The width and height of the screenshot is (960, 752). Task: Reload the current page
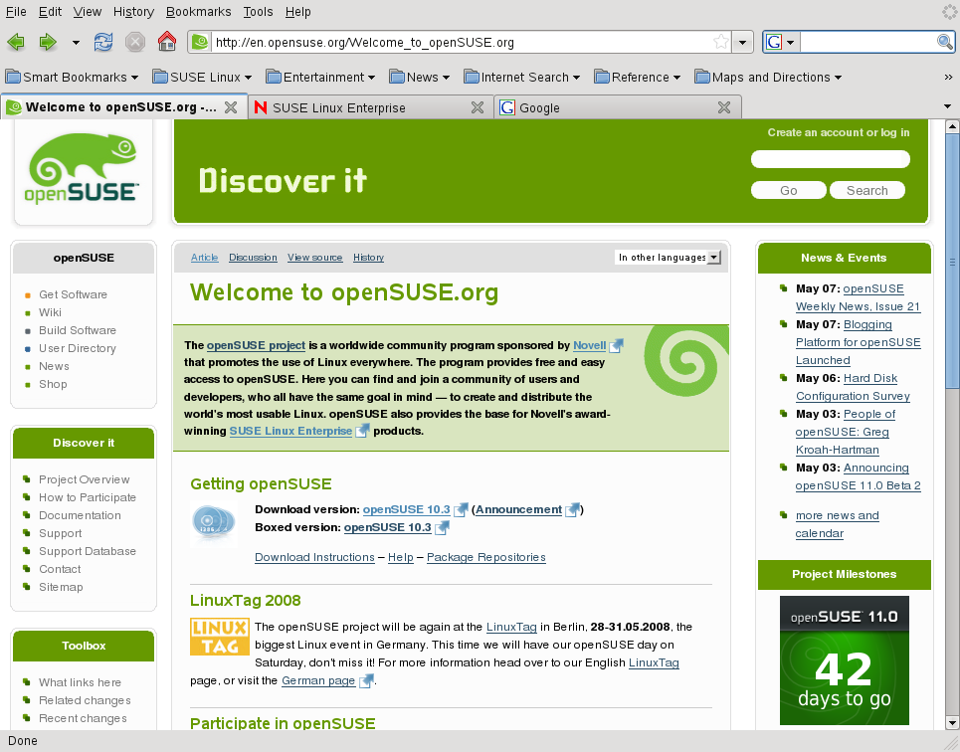(102, 42)
